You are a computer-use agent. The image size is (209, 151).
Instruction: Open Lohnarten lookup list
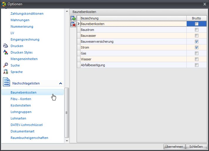(18, 118)
